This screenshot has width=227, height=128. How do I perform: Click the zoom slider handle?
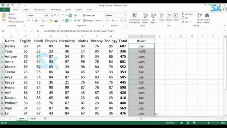pos(208,123)
